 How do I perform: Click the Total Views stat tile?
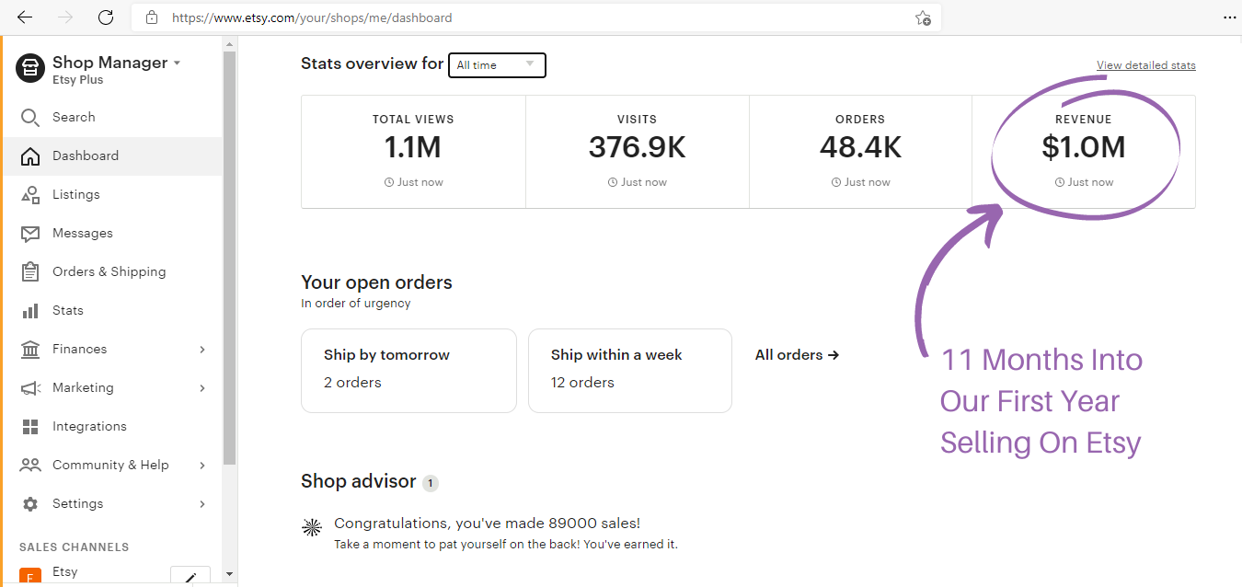point(413,152)
